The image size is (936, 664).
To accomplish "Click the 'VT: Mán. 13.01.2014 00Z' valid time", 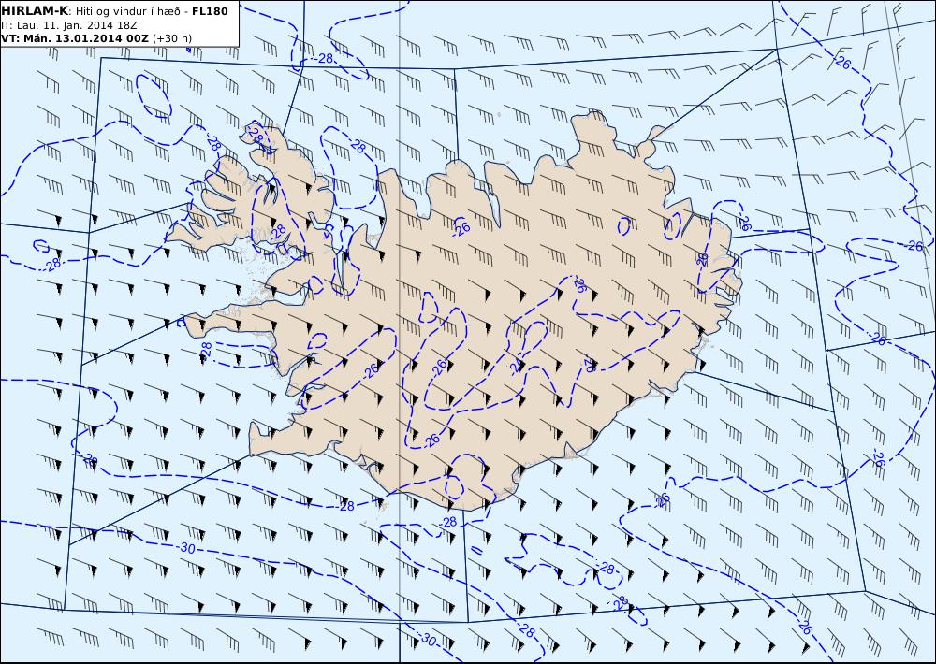I will coord(75,38).
